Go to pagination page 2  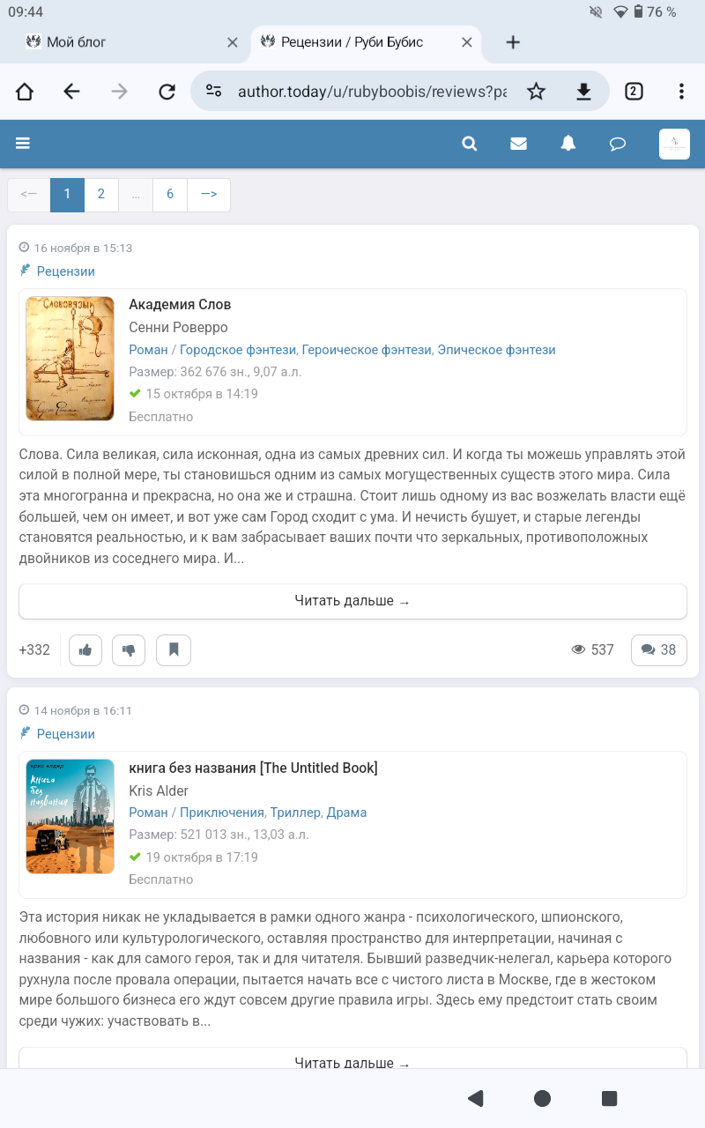point(101,195)
